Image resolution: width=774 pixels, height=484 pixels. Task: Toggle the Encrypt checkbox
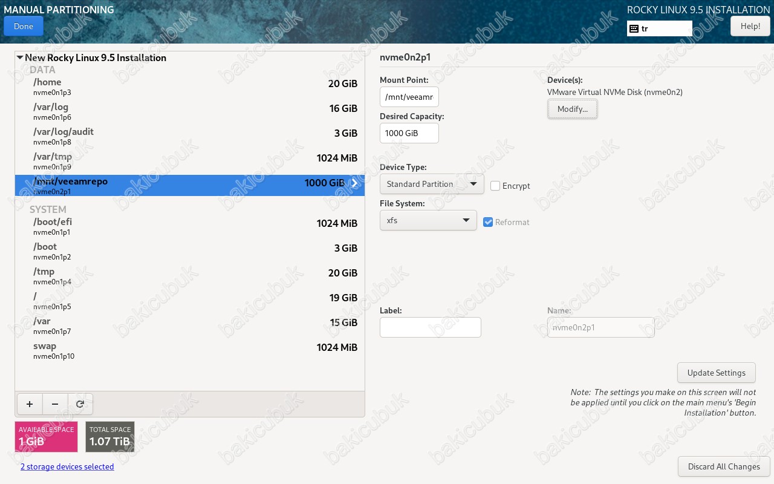click(495, 186)
